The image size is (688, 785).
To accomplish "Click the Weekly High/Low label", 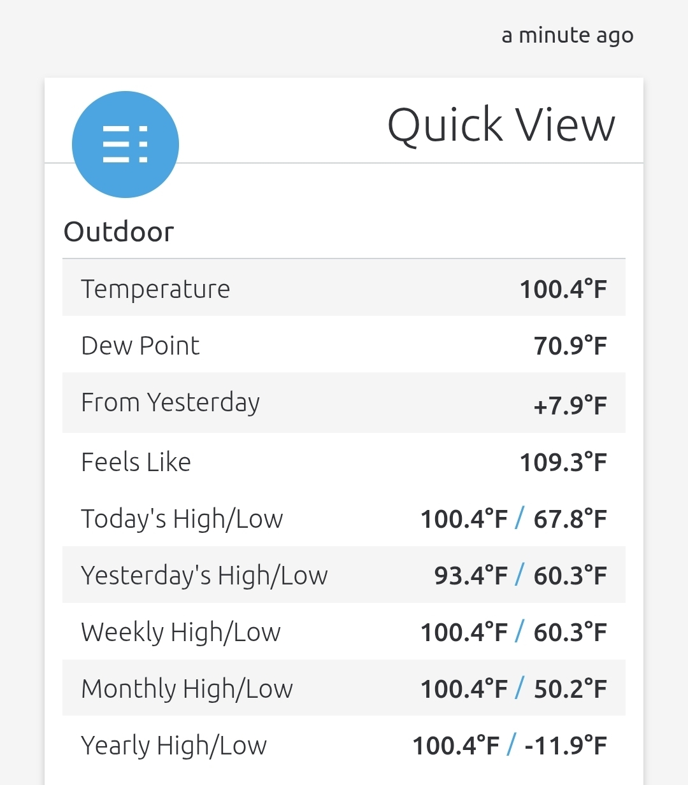I will (x=181, y=632).
